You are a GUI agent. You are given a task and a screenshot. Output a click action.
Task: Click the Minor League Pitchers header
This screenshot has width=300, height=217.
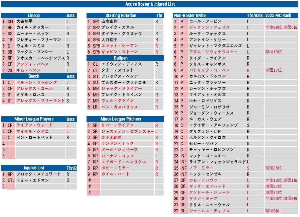click(121, 119)
